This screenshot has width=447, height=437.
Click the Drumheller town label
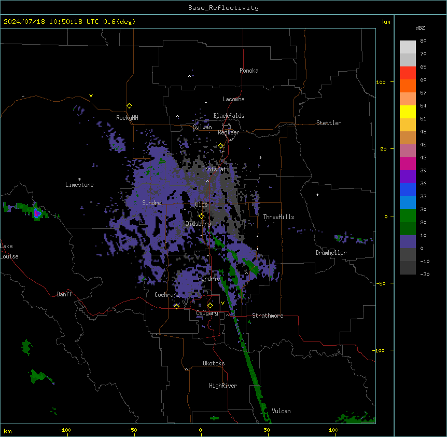point(331,253)
